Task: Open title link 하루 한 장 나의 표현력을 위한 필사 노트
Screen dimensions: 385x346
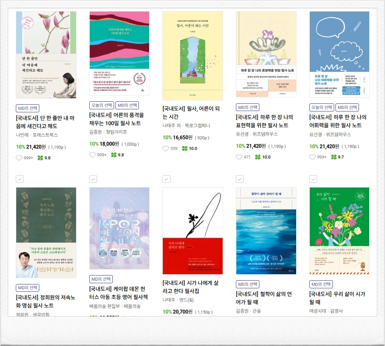Action: [x=265, y=121]
